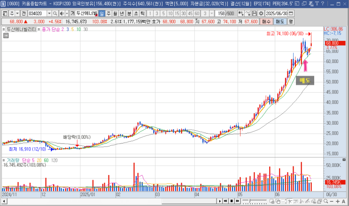Click the 2025/06/30 date field
This screenshot has width=349, height=206.
pos(277,14)
